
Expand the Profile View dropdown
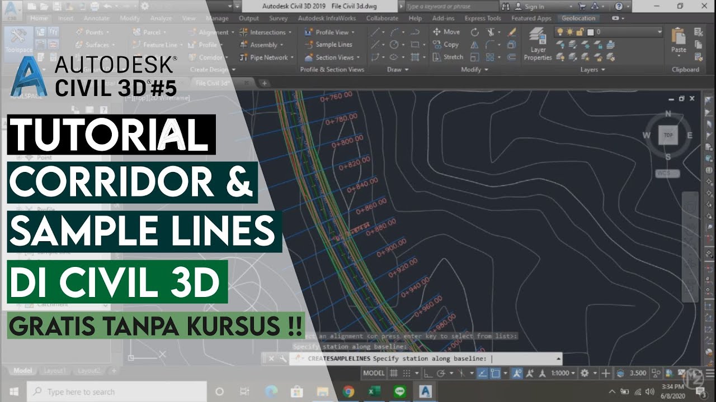tap(352, 32)
